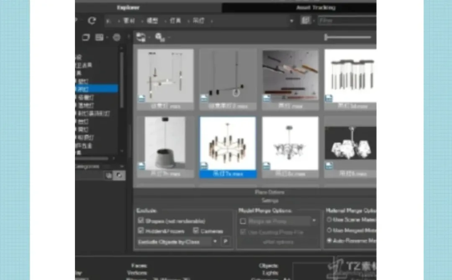This screenshot has height=280, width=452.
Task: Toggle the Shapes (not renderable) checkbox
Action: [141, 221]
